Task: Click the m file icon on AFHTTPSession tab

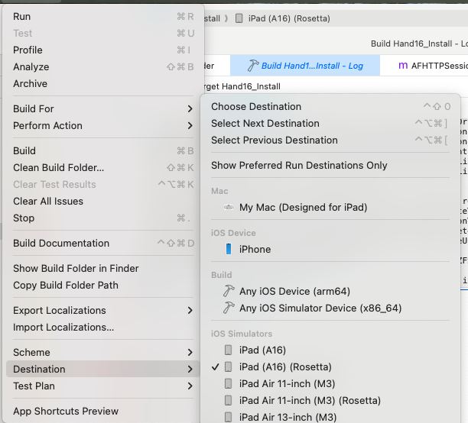Action: (x=403, y=66)
